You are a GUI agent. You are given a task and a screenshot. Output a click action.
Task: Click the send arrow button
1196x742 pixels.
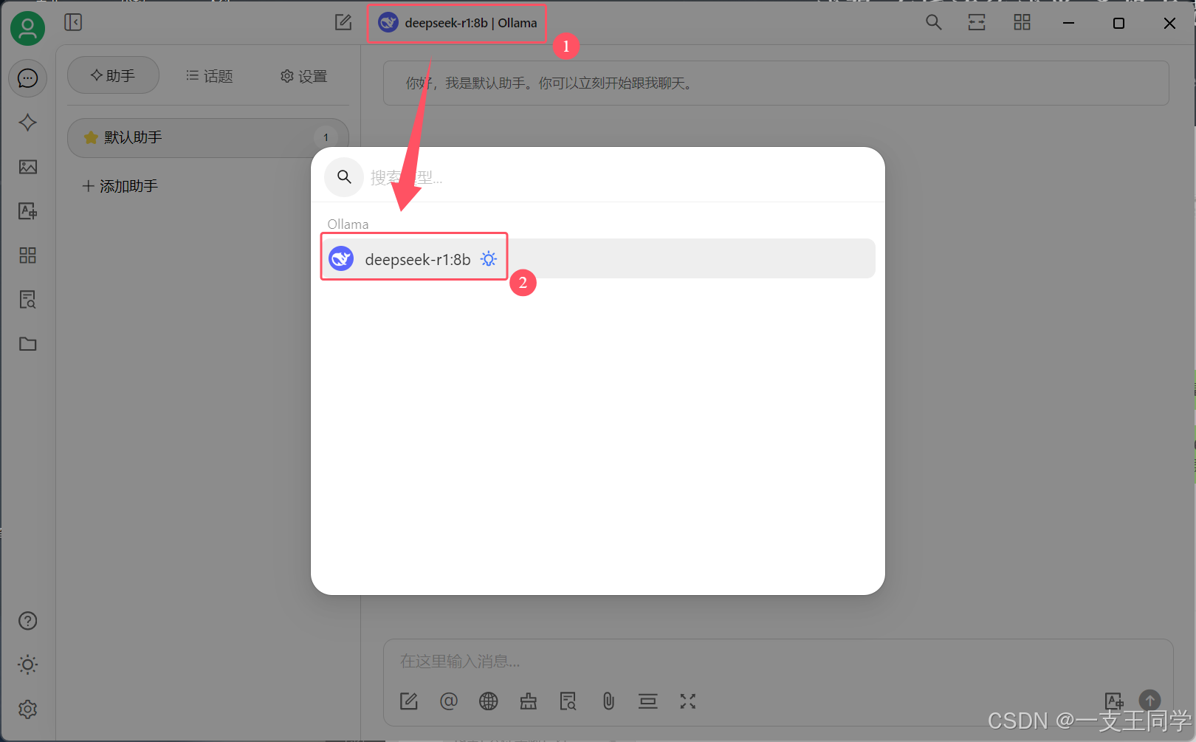pyautogui.click(x=1150, y=700)
